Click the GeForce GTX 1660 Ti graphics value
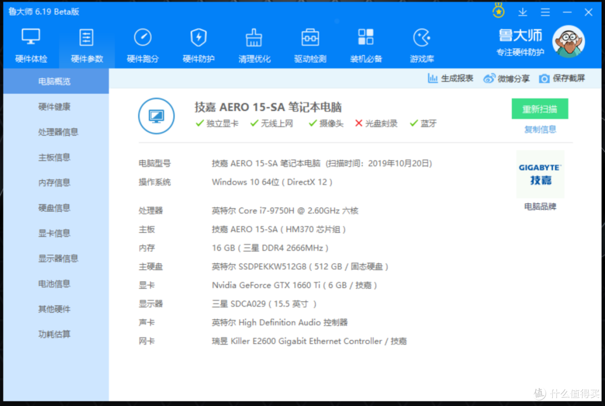Viewport: 605px width, 406px height. pos(295,285)
